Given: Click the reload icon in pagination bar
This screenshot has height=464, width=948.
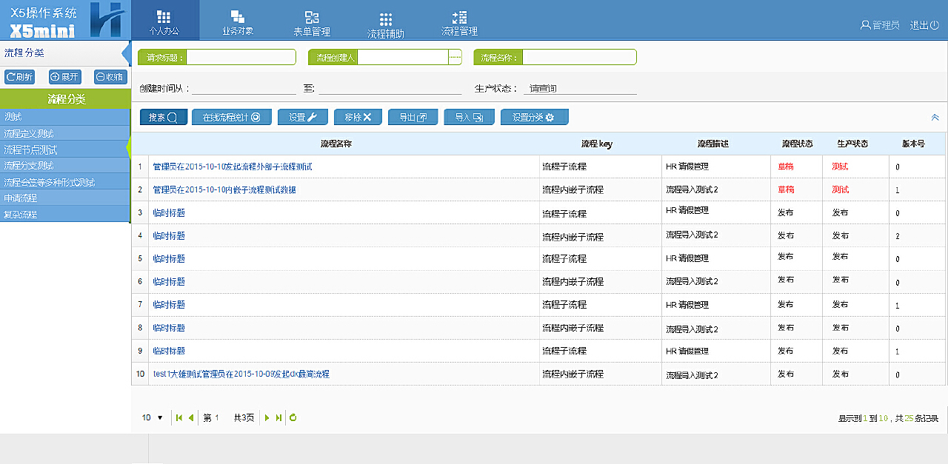Looking at the screenshot, I should [x=293, y=417].
